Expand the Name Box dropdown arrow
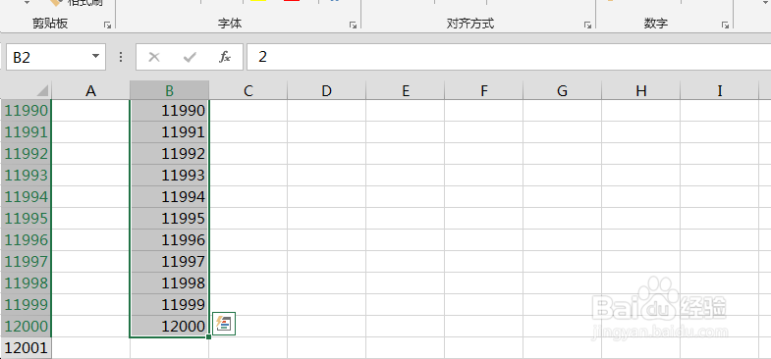This screenshot has height=359, width=771. point(95,57)
